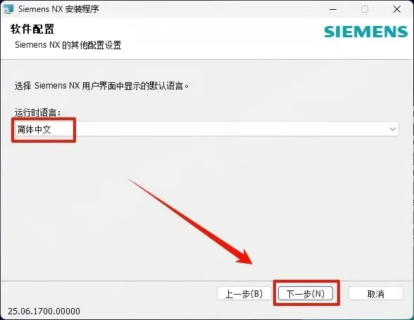The height and width of the screenshot is (320, 414).
Task: Click the greyed-out maximize window button
Action: (365, 10)
